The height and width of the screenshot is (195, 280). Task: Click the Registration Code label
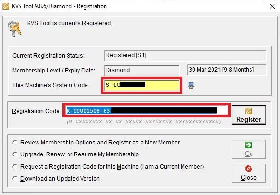coord(37,111)
